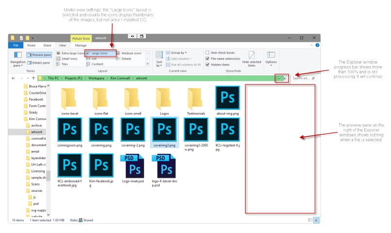Open the Add columns dropdown
Viewport: 391px width, 233px height.
[x=179, y=59]
